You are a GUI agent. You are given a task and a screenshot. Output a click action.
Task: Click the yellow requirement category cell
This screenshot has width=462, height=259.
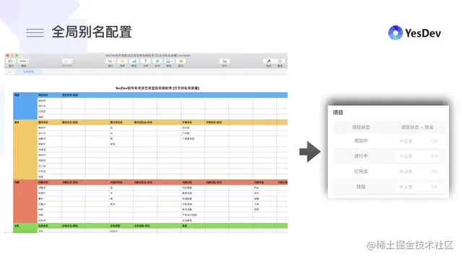tap(25, 150)
